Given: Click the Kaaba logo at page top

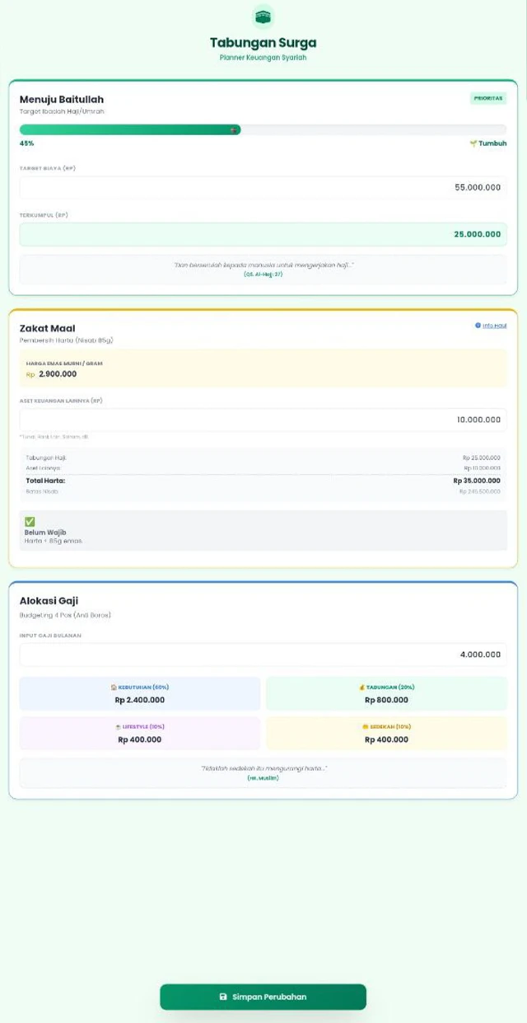Looking at the screenshot, I should [x=263, y=15].
